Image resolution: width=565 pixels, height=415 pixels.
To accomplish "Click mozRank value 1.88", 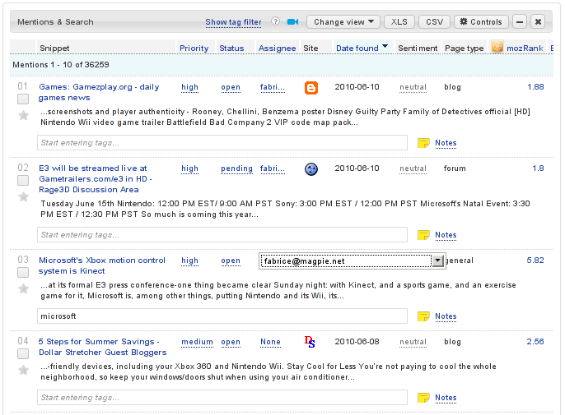I will pos(535,87).
